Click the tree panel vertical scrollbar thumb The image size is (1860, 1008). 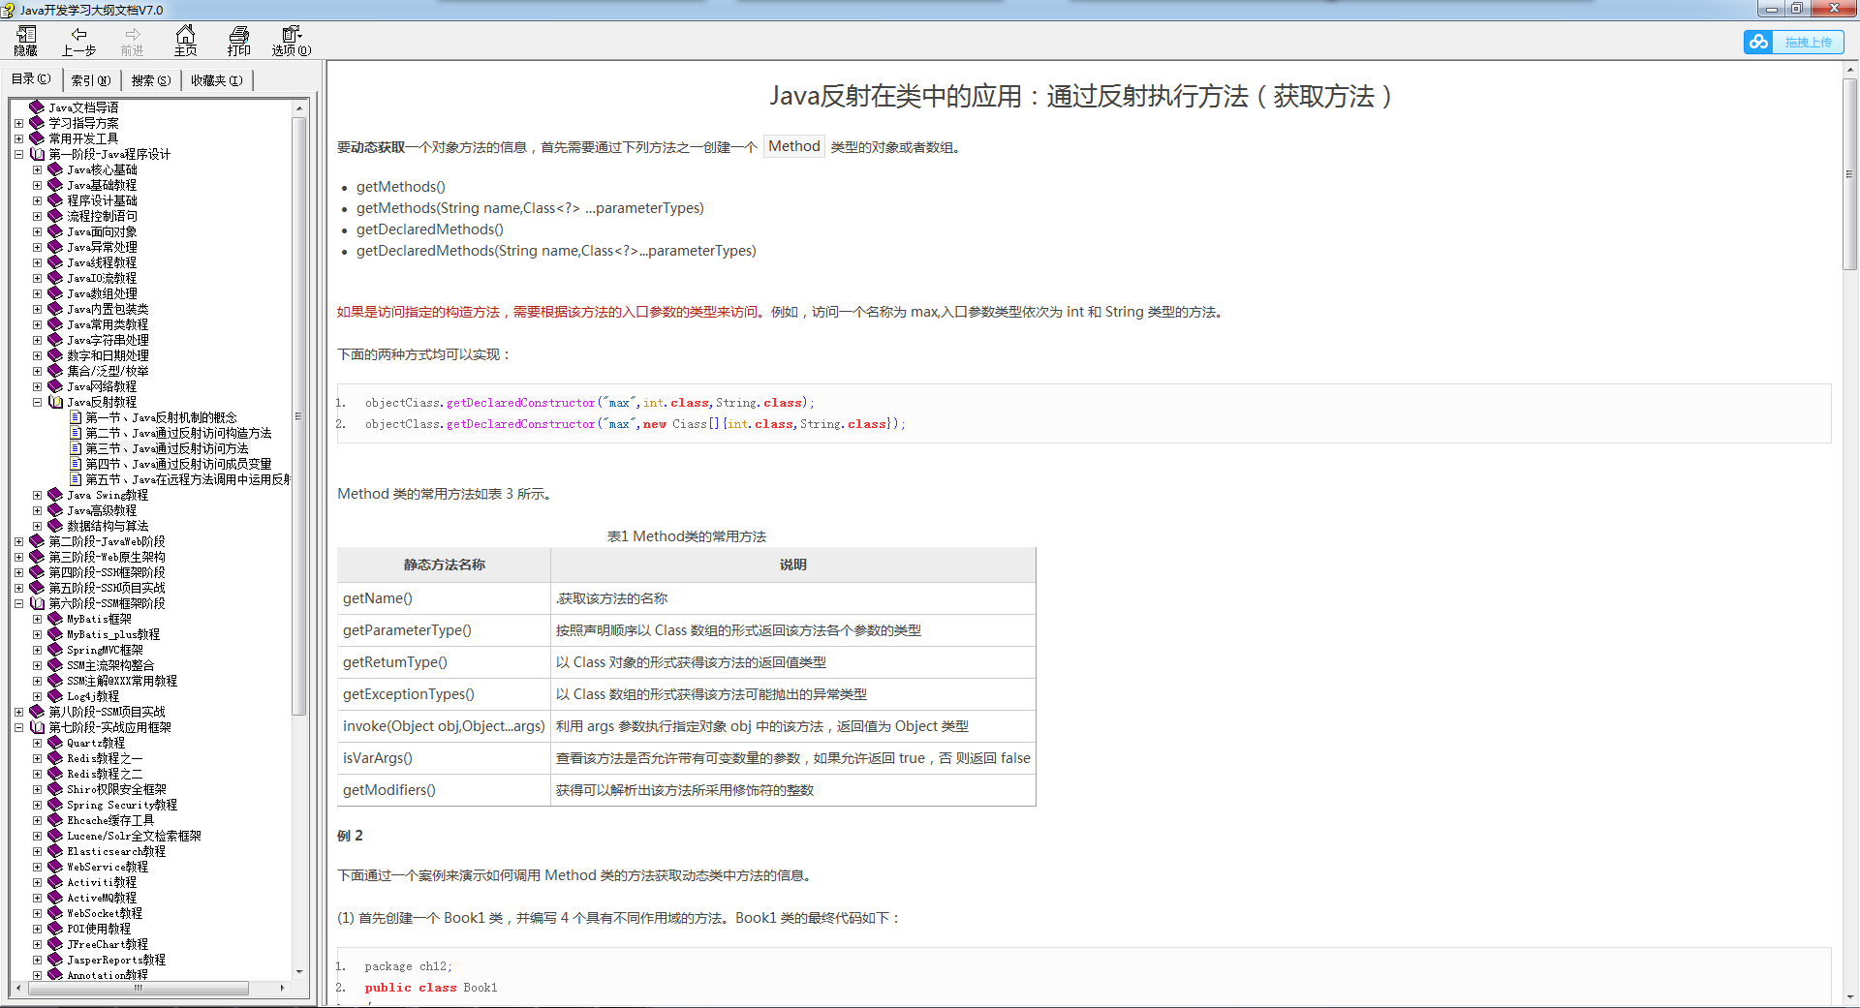298,416
